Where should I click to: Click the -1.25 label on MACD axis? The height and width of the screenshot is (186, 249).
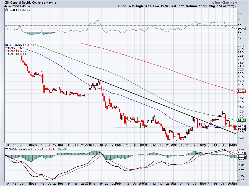pyautogui.click(x=241, y=180)
